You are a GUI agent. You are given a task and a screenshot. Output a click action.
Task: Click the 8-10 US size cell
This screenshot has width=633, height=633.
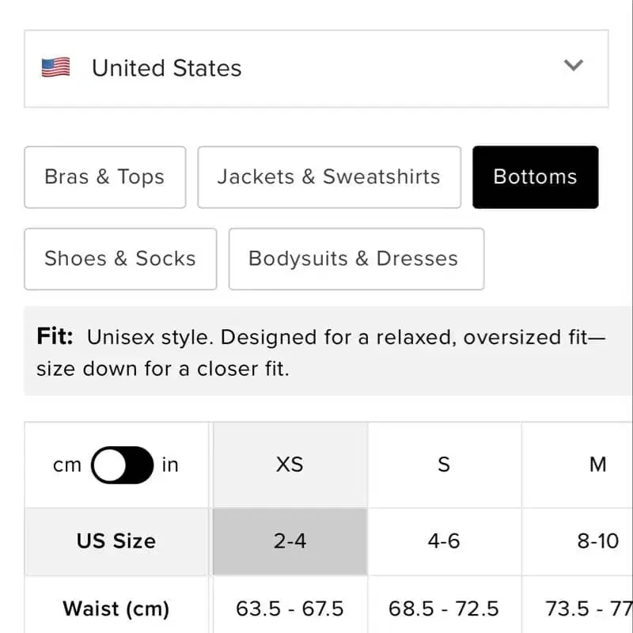point(578,541)
